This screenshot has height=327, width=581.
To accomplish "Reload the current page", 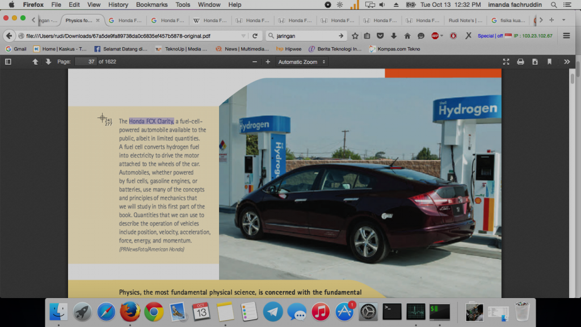I will point(255,36).
